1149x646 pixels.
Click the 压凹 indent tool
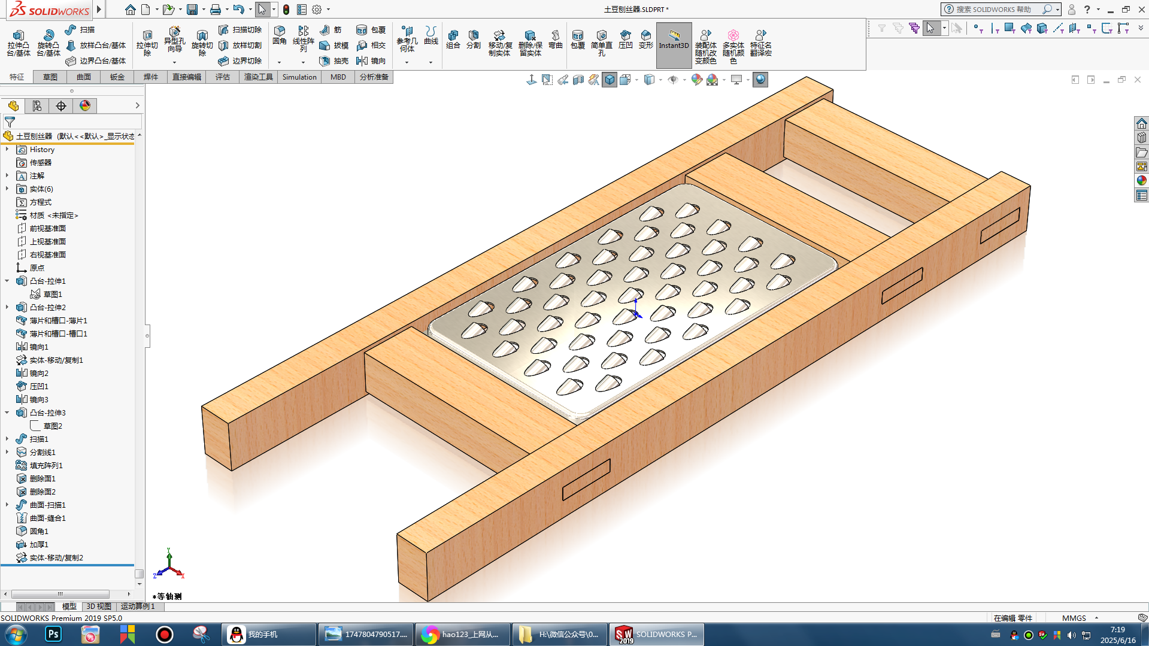(x=625, y=39)
